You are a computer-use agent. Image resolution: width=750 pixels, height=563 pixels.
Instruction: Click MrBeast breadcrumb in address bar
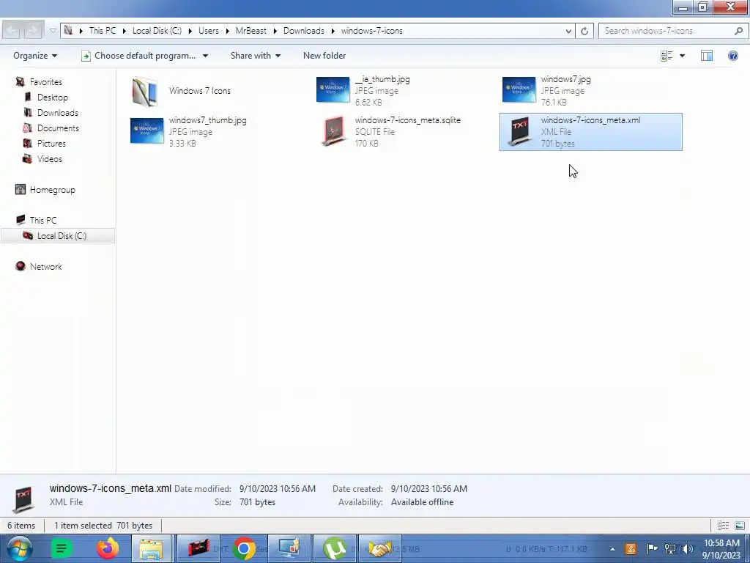250,31
